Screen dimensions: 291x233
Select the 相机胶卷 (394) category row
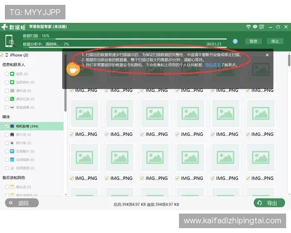[32, 126]
